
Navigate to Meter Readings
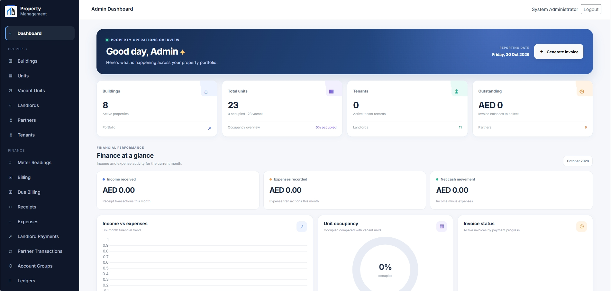click(40, 163)
